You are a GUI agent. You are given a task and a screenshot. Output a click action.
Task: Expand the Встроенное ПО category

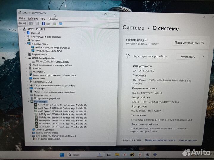pos(26,55)
